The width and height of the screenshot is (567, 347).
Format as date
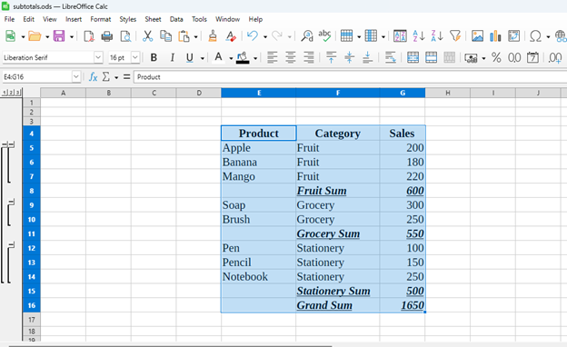(532, 57)
